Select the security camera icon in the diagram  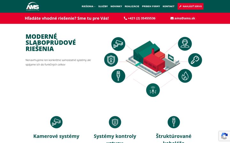(x=118, y=44)
